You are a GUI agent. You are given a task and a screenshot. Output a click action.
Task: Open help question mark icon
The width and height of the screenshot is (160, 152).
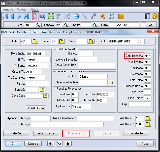point(155,16)
